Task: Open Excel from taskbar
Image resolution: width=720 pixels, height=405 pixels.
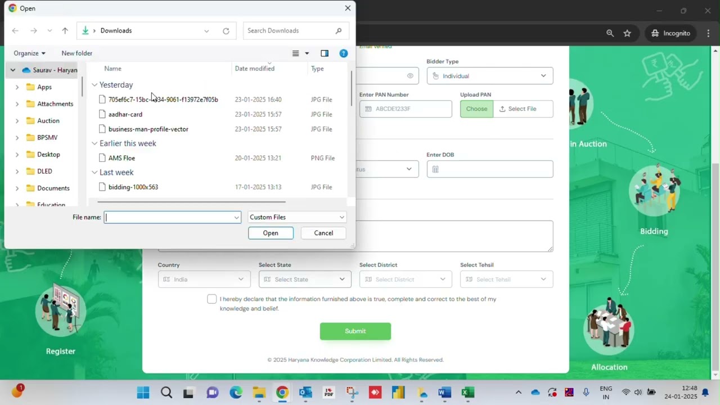Action: tap(467, 393)
